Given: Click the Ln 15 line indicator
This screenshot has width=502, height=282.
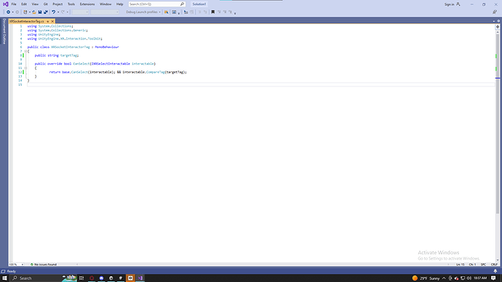Looking at the screenshot, I should pyautogui.click(x=460, y=265).
